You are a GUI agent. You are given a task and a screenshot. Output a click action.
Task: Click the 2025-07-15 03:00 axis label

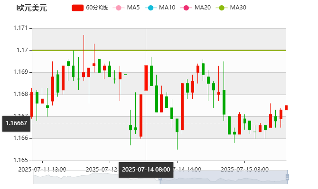tap(244, 170)
